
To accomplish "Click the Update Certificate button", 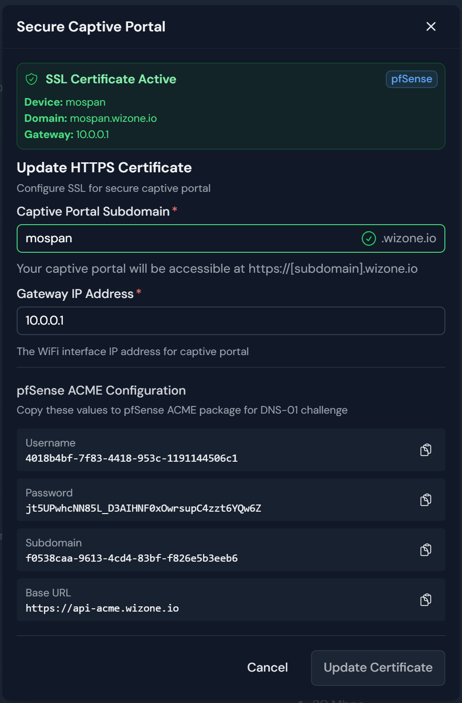I will click(377, 668).
